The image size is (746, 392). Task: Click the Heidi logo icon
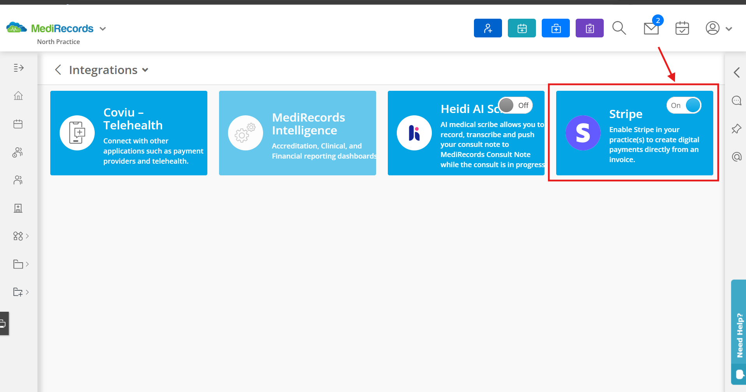(x=414, y=133)
